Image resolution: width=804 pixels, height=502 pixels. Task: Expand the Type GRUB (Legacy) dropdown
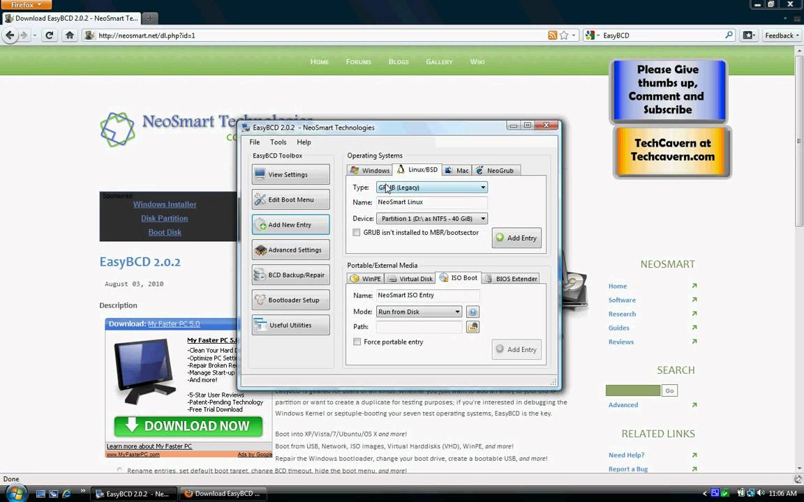432,188
